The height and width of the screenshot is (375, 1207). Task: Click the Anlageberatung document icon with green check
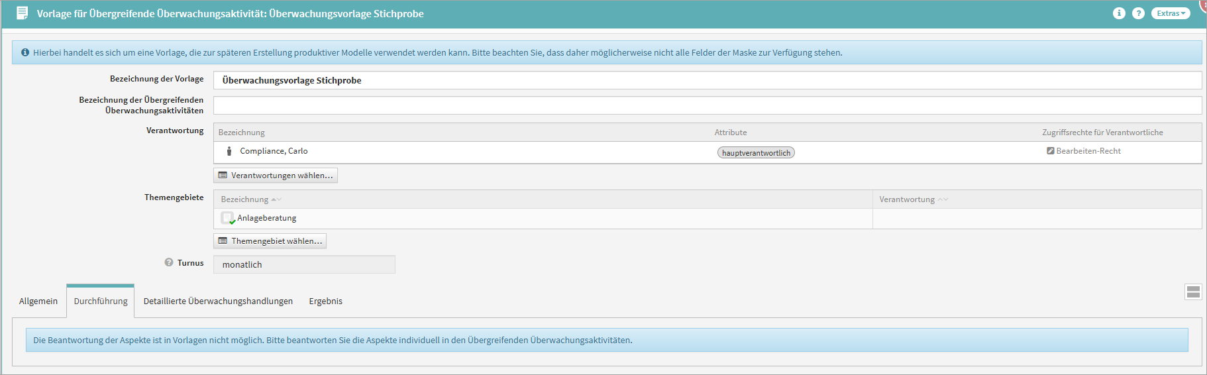tap(228, 218)
